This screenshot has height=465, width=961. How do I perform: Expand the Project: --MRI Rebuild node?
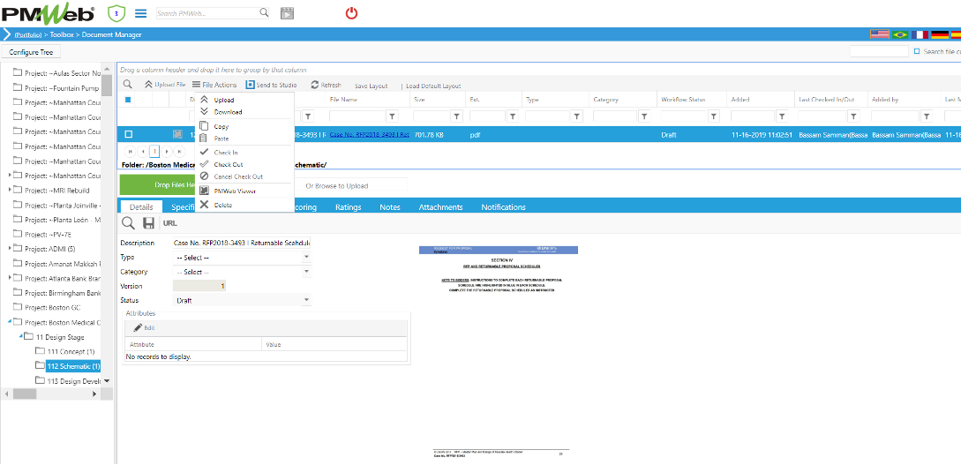point(9,190)
